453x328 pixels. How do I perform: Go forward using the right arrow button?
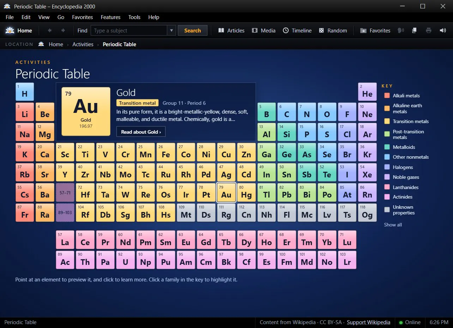click(63, 31)
